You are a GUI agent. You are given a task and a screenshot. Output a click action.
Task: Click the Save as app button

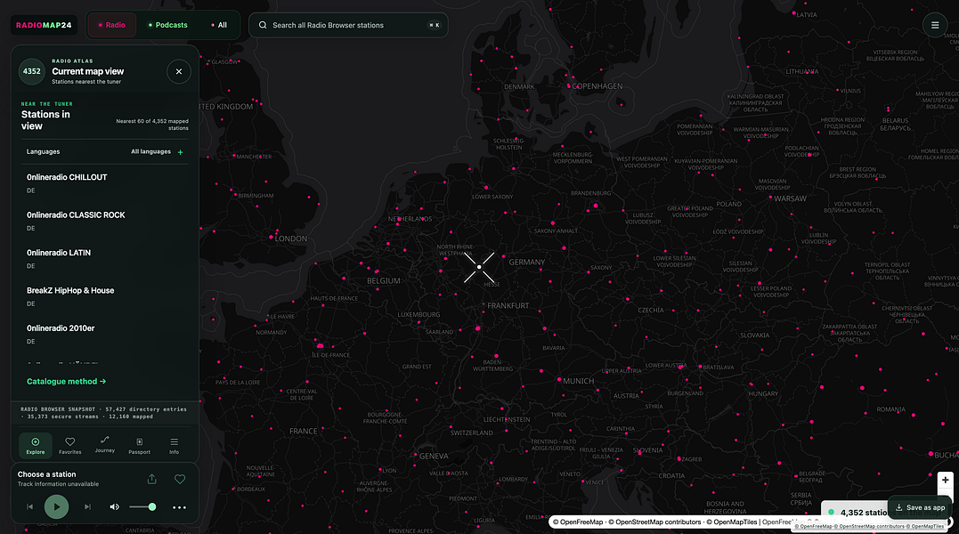[921, 507]
